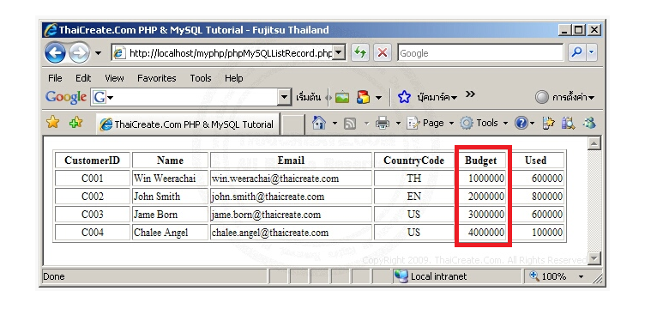This screenshot has height=309, width=651.
Task: Select the ThaiCreate.Com PHP & MySQL Tutorial tab
Action: point(188,124)
